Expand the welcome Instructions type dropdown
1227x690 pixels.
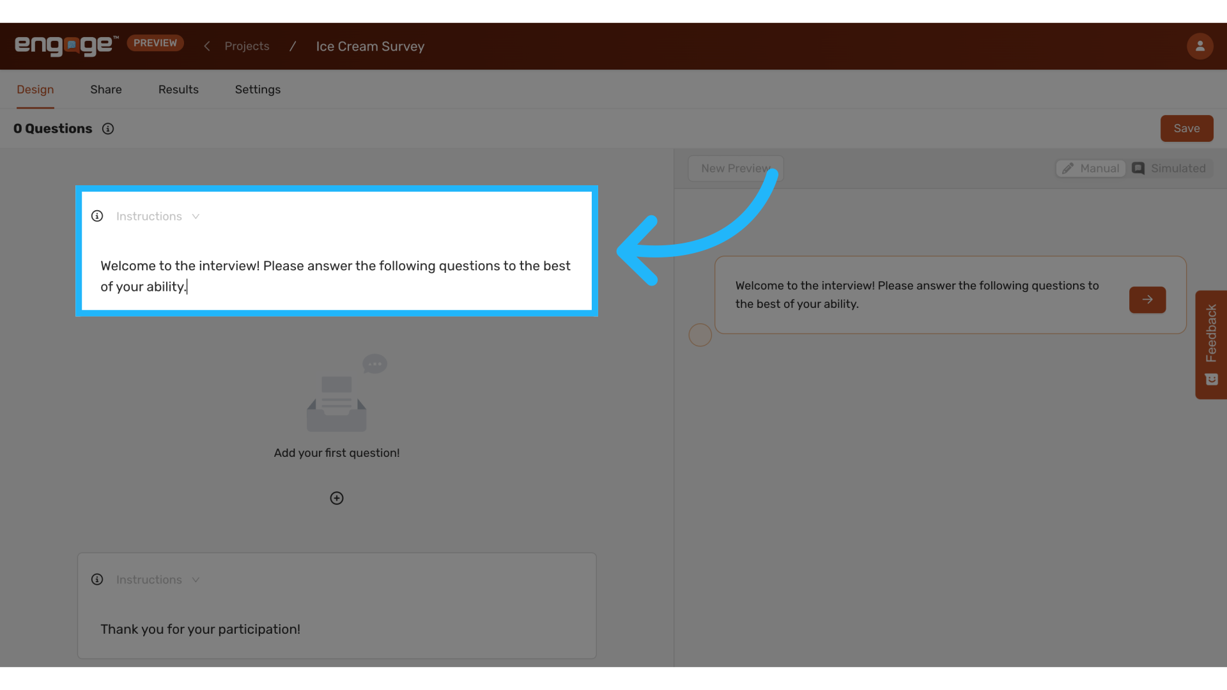click(158, 216)
